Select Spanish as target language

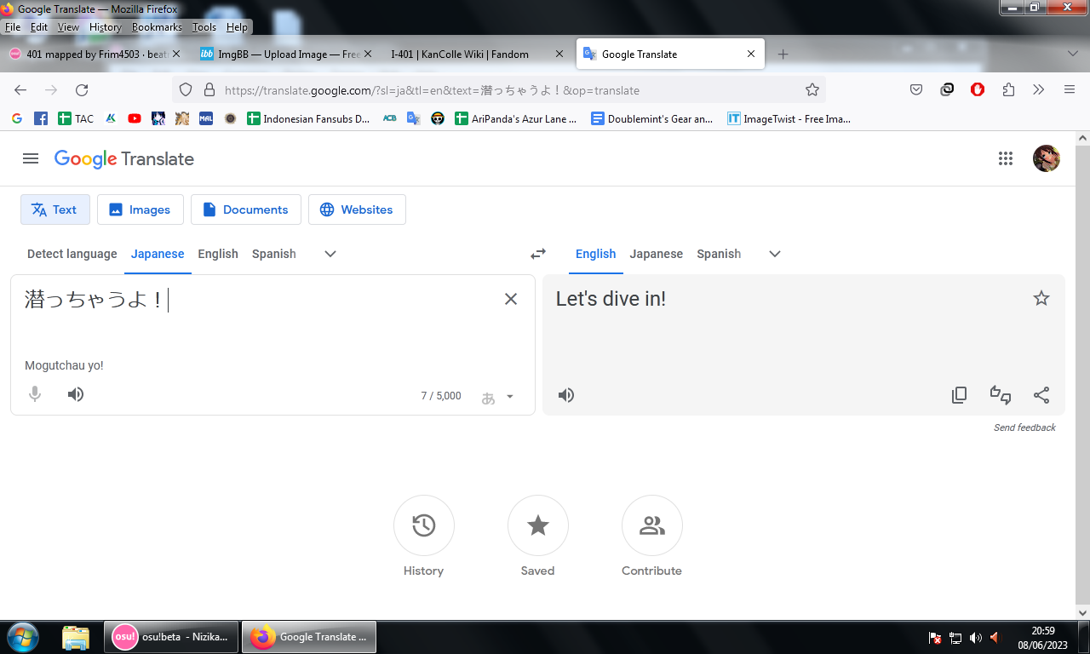click(719, 254)
